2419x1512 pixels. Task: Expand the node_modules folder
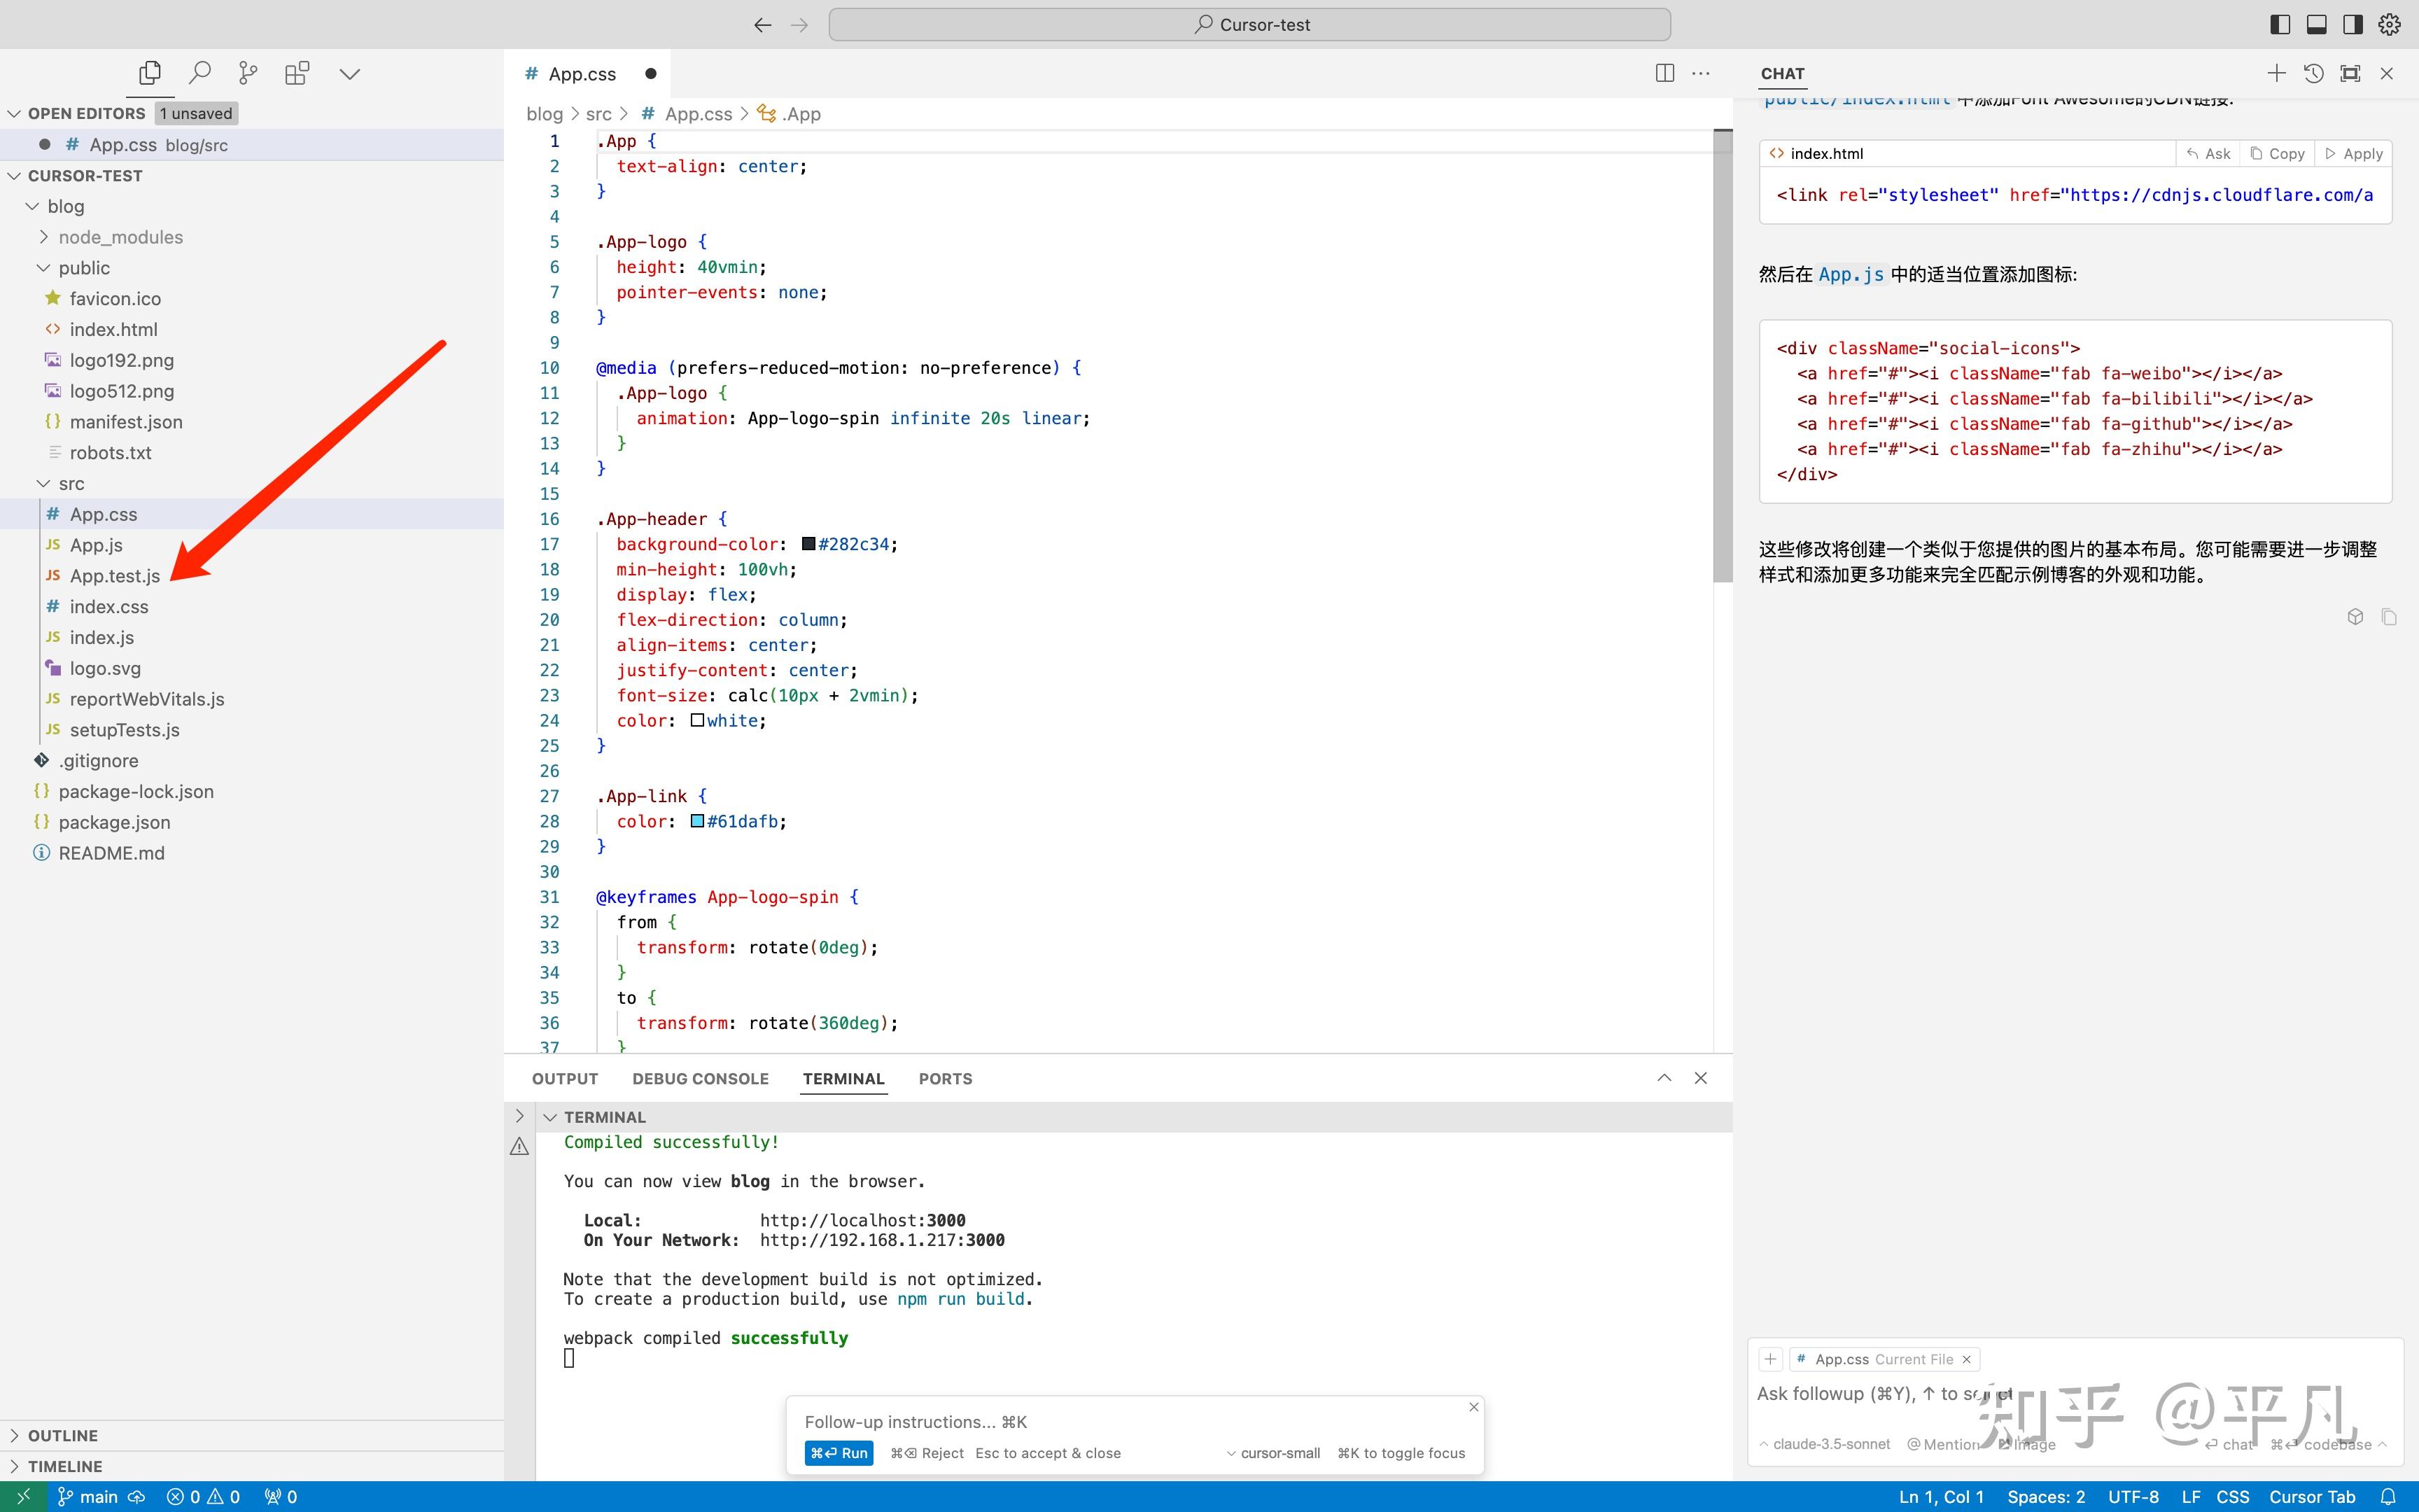coord(120,237)
